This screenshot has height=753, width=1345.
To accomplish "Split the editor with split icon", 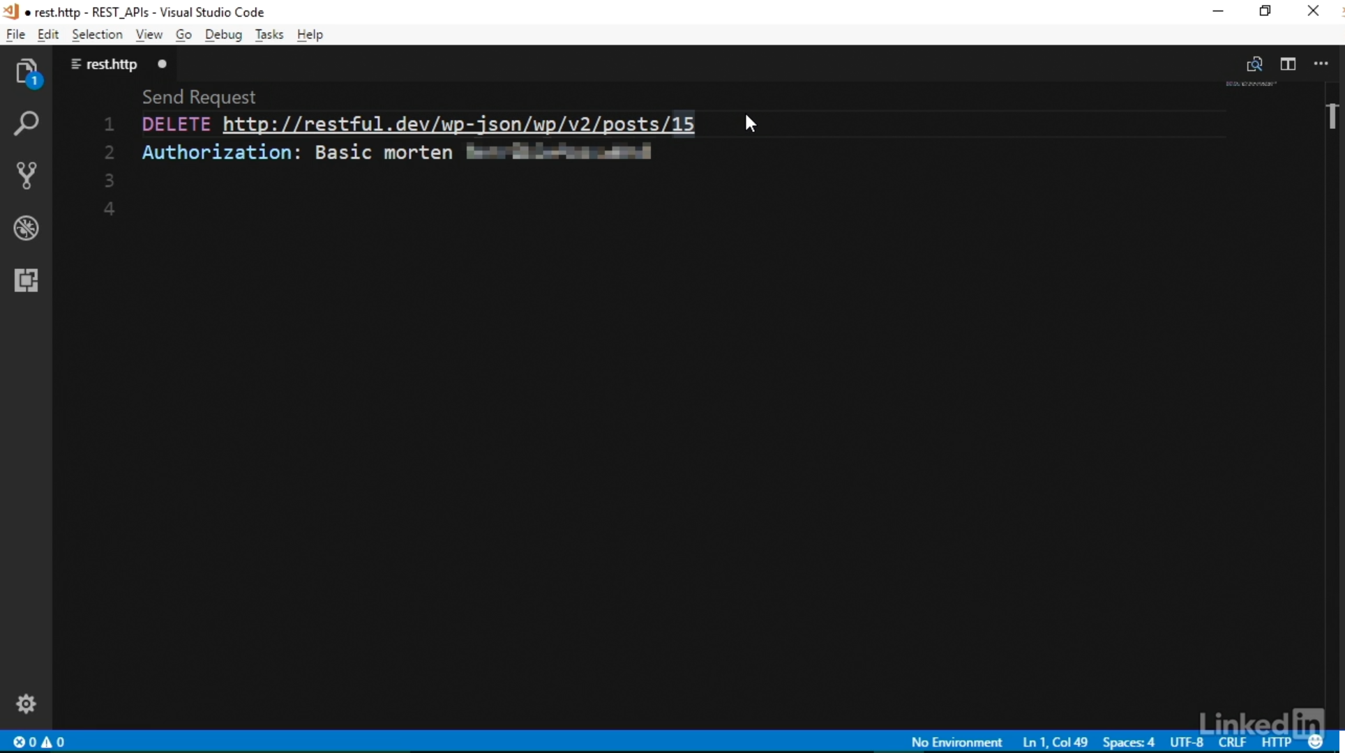I will point(1288,64).
